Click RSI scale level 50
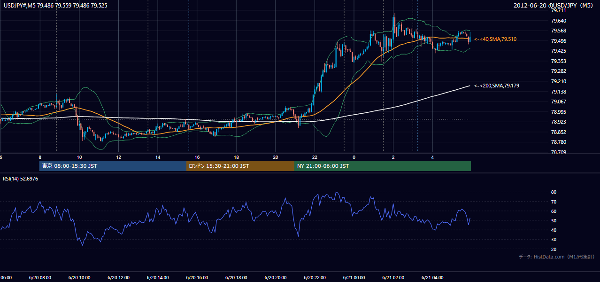This screenshot has height=282, width=600. [x=554, y=220]
